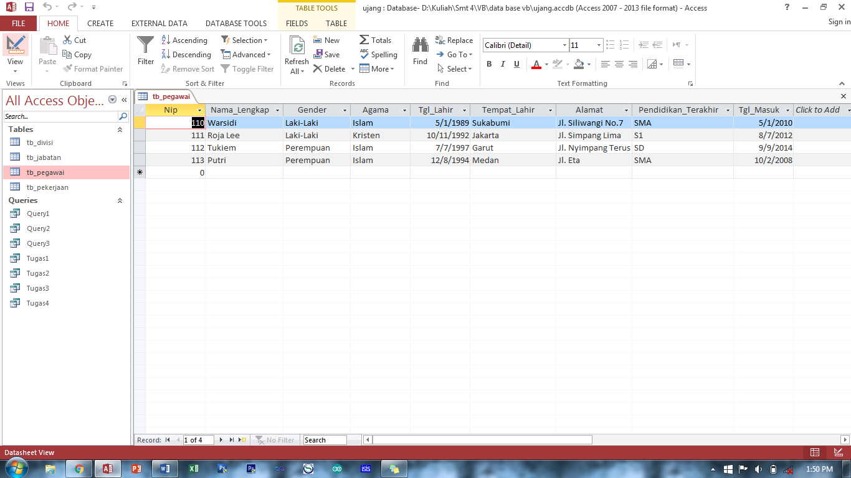Image resolution: width=851 pixels, height=478 pixels.
Task: Switch to the TABLE tab
Action: tap(336, 23)
